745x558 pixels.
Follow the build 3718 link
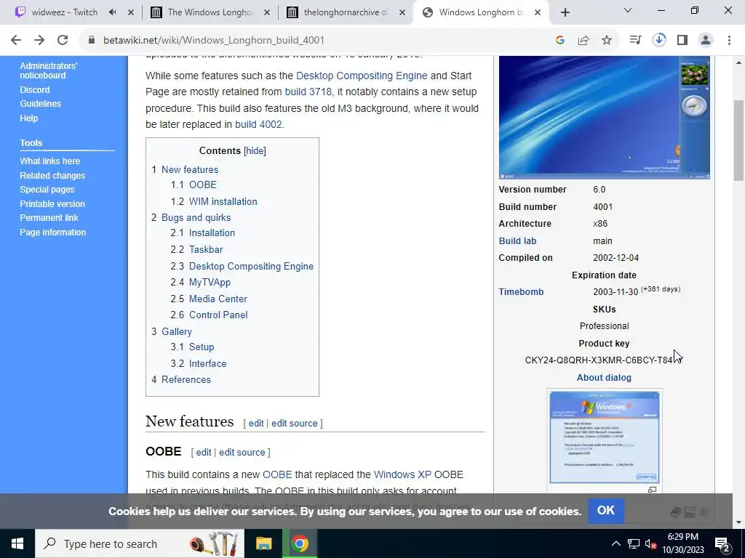coord(308,92)
